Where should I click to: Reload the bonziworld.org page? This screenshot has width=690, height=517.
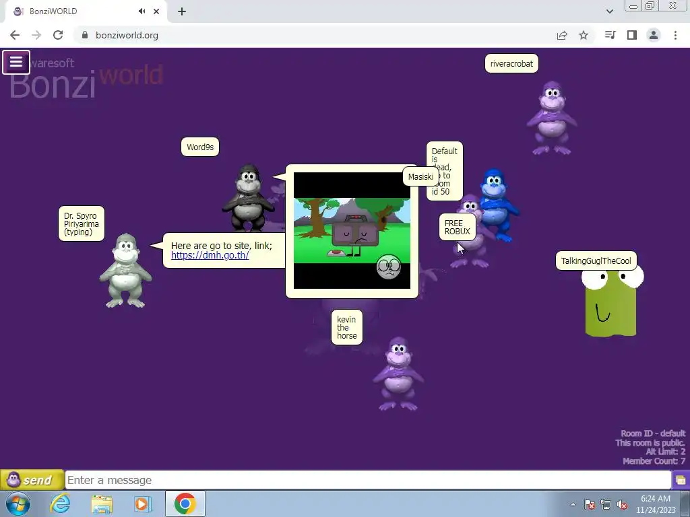tap(58, 35)
